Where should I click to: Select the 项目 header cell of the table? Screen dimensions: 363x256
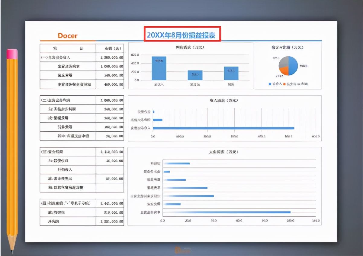coord(67,48)
